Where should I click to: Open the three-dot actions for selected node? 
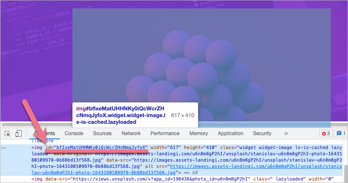click(3, 148)
